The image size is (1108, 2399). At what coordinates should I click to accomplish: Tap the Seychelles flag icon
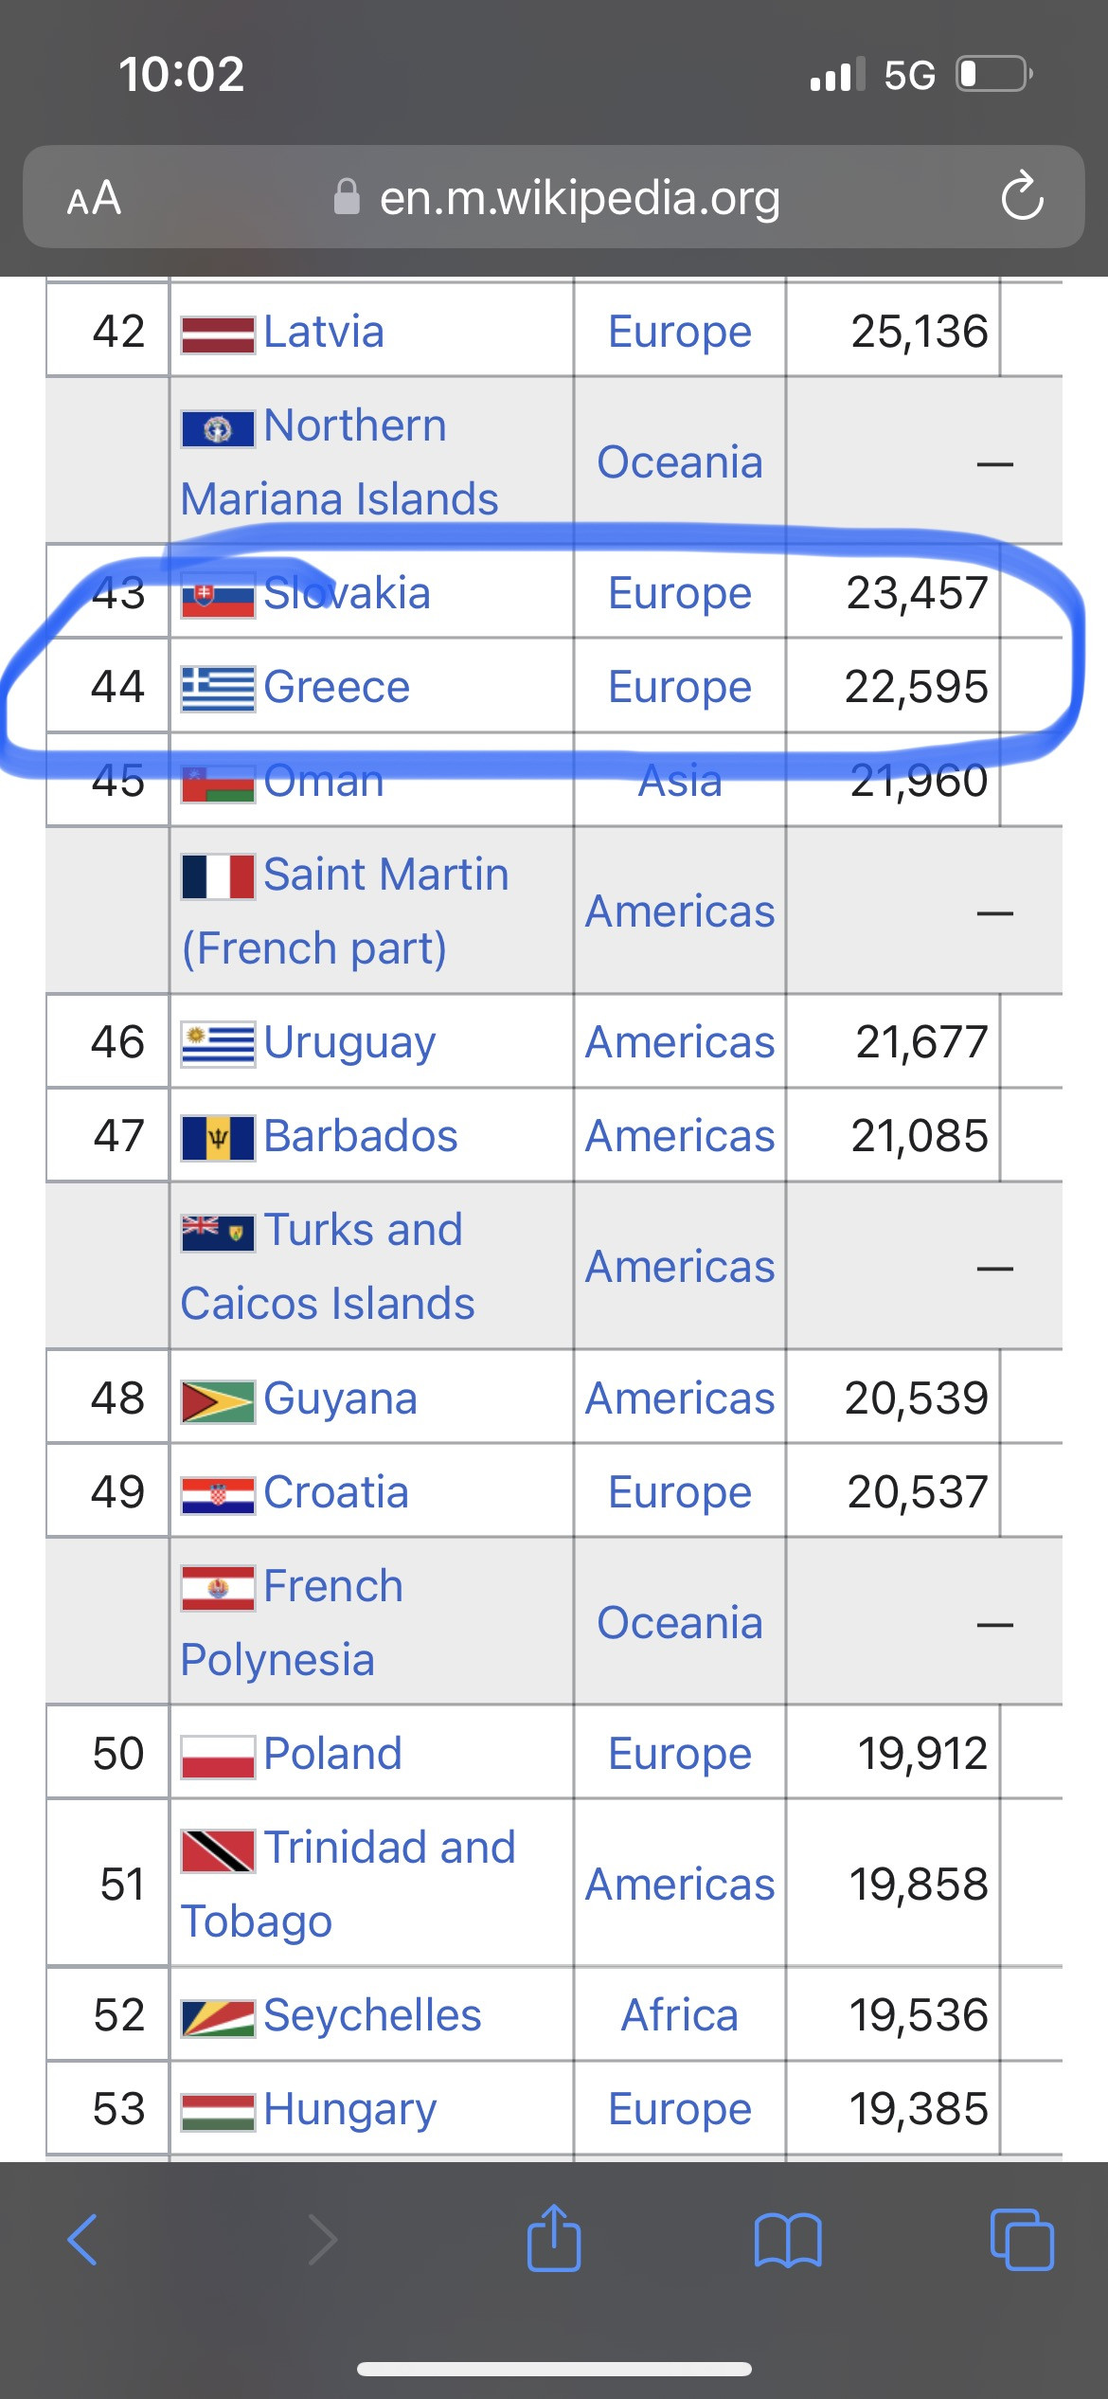[218, 2016]
